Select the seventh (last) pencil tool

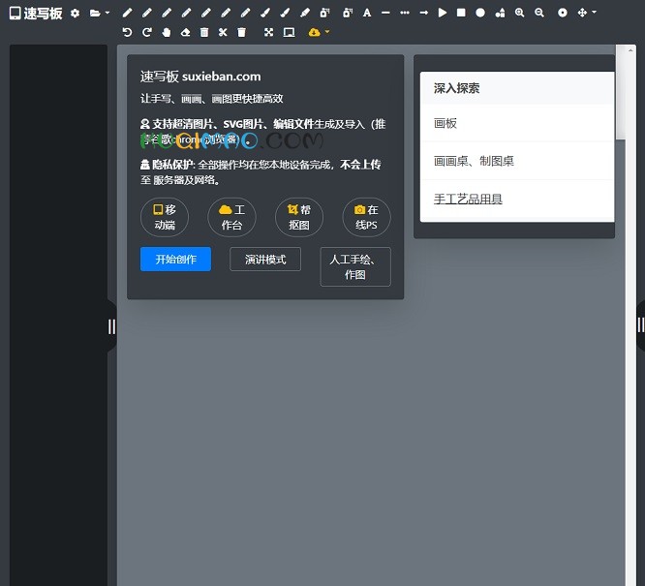[246, 14]
